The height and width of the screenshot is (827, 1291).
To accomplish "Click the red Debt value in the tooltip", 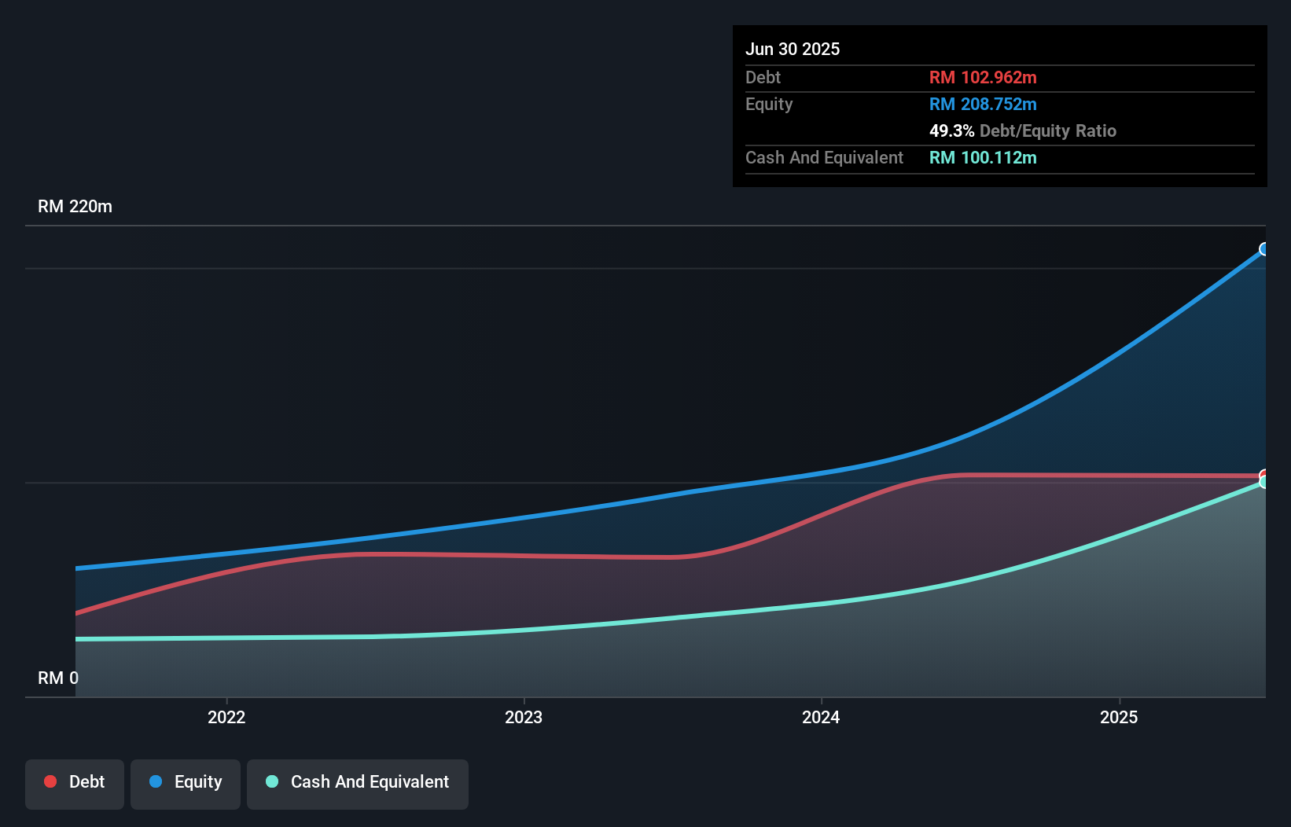I will pyautogui.click(x=983, y=77).
